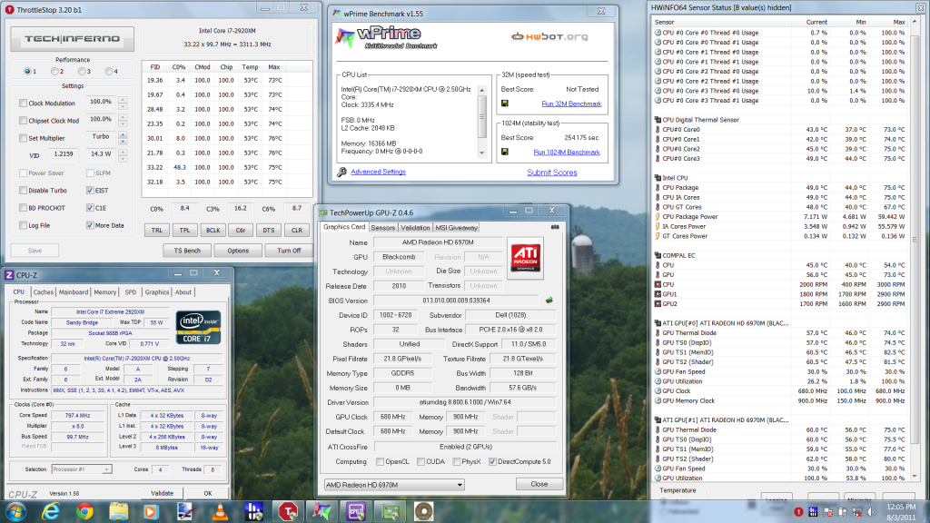The image size is (930, 523).
Task: Switch to GPU-Z taskbar icon
Action: coord(390,511)
